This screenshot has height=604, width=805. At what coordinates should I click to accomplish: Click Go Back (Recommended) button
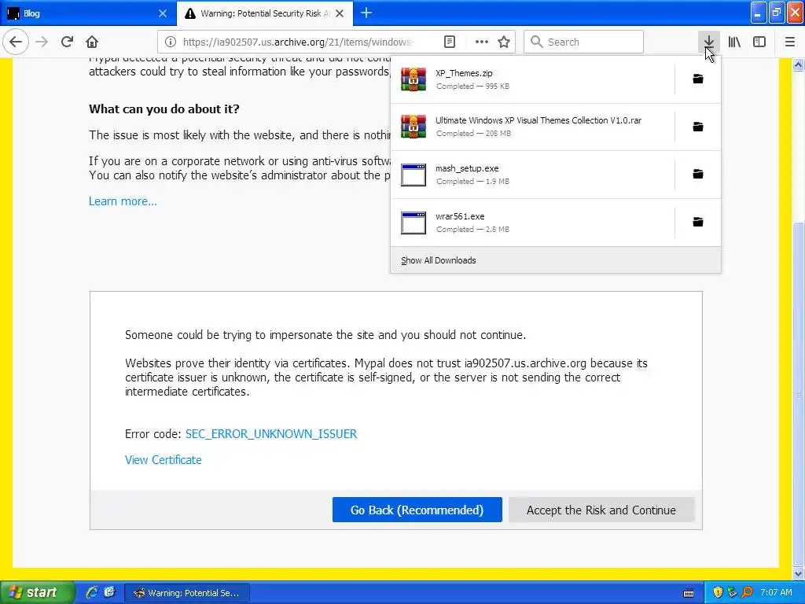[x=417, y=510]
